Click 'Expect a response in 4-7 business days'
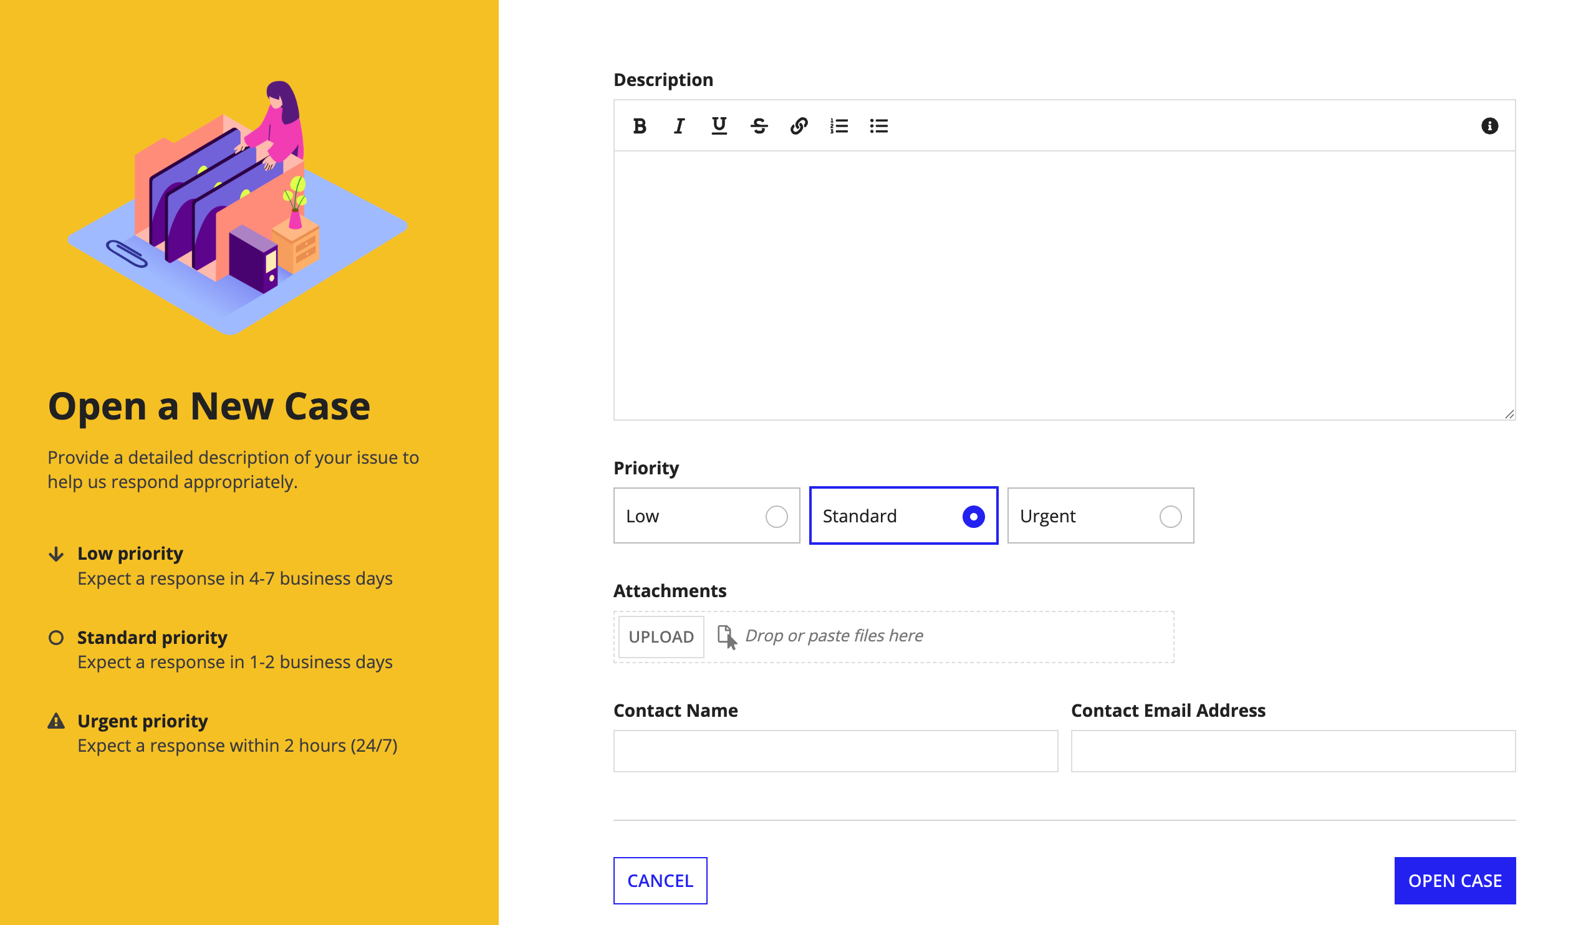This screenshot has width=1591, height=925. coord(235,578)
